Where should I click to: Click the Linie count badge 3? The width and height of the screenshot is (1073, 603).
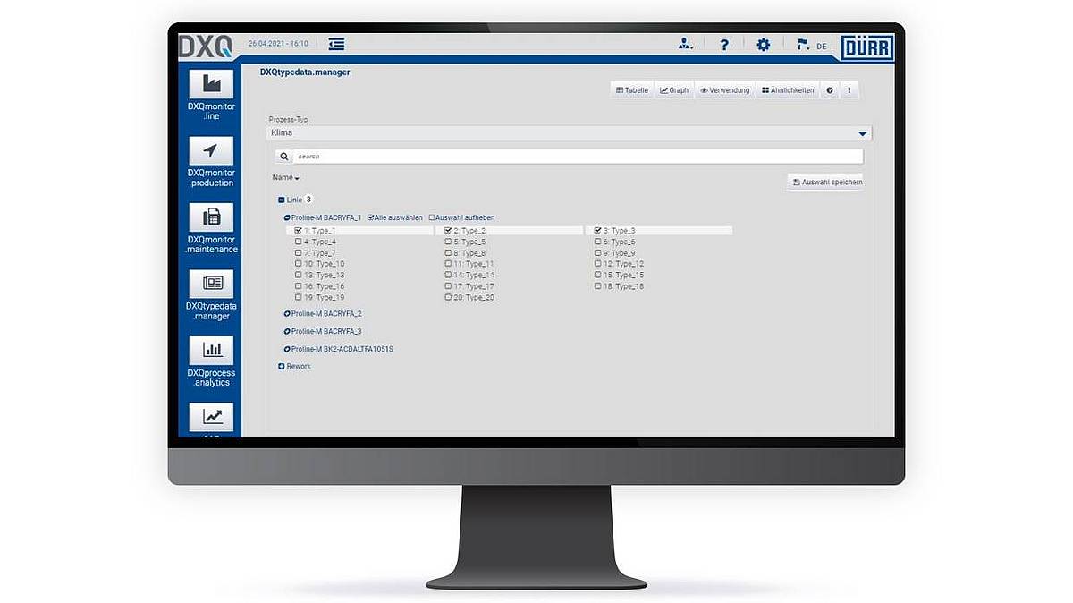tap(308, 200)
